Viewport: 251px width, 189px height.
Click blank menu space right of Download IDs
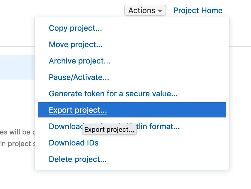[164, 143]
